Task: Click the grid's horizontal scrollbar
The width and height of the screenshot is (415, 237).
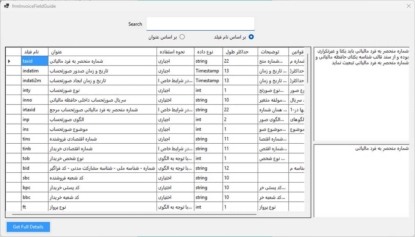Action: (136, 214)
